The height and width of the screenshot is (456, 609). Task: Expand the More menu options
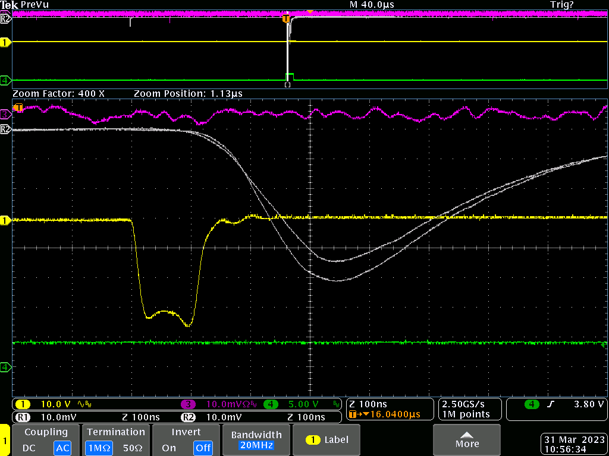pos(467,440)
